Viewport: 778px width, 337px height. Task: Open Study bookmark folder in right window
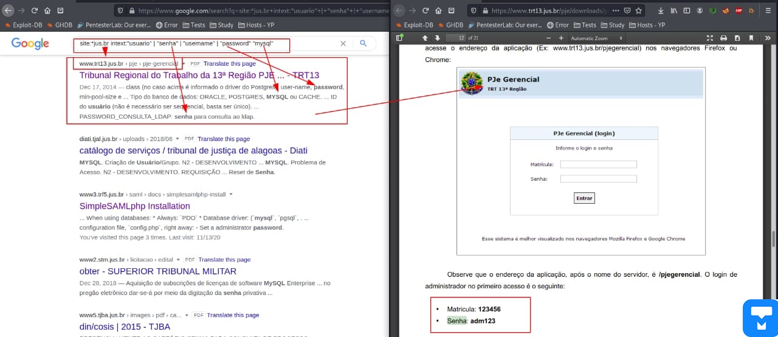611,25
